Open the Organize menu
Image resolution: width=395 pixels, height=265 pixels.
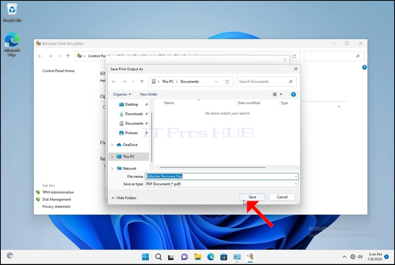pos(122,94)
